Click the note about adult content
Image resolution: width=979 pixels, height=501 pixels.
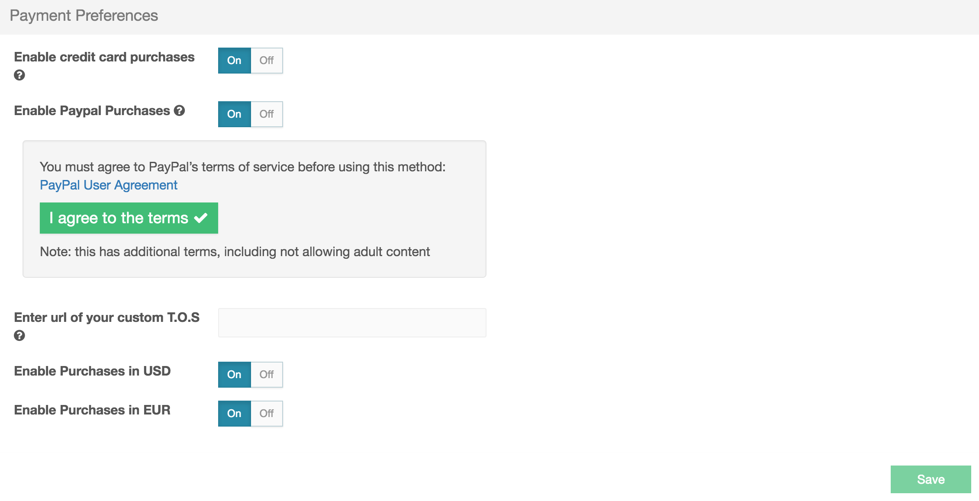point(235,252)
